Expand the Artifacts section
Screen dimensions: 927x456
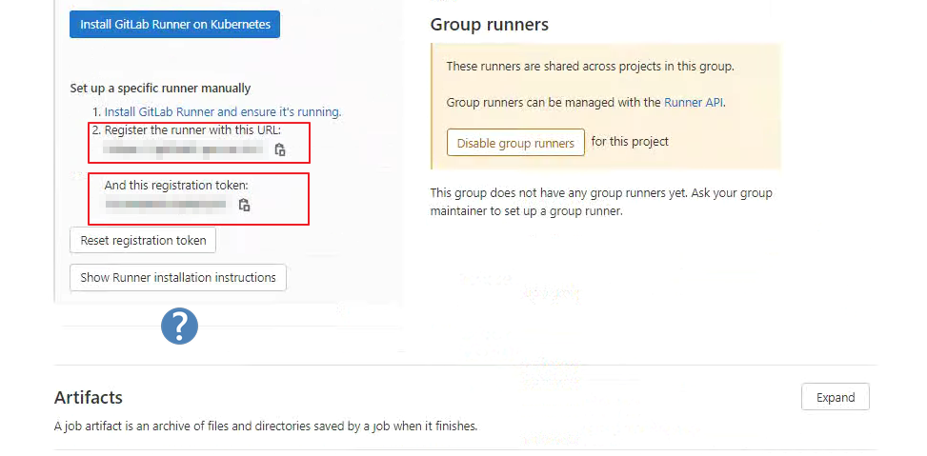pos(836,398)
